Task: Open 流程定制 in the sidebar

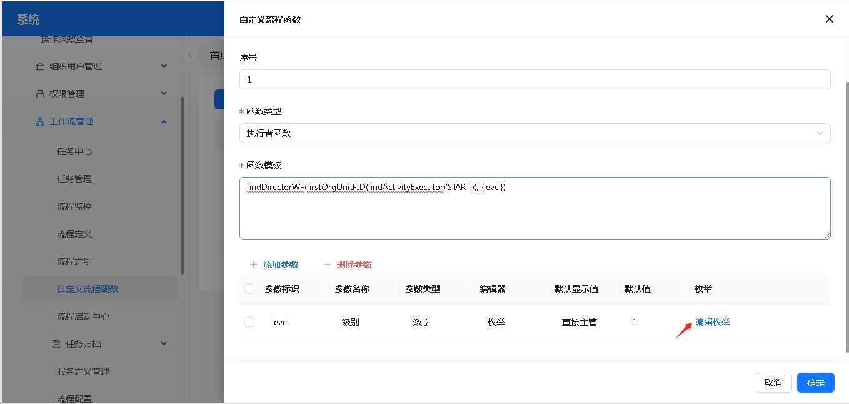Action: [x=74, y=261]
